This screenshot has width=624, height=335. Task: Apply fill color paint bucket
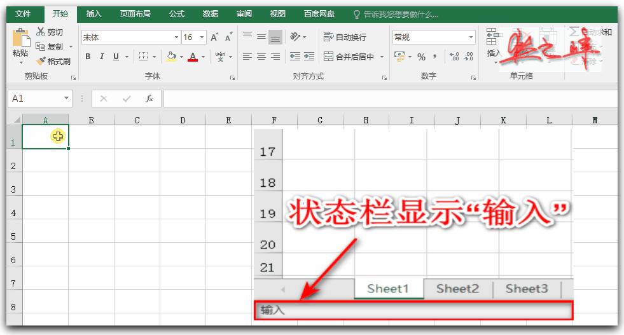(171, 57)
